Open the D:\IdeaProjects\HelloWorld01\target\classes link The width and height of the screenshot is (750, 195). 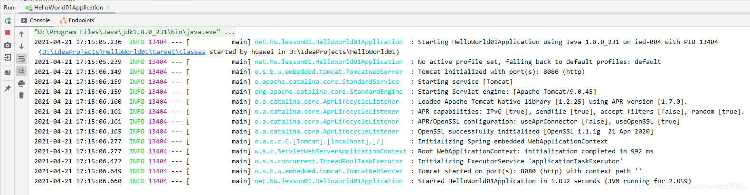(x=123, y=52)
